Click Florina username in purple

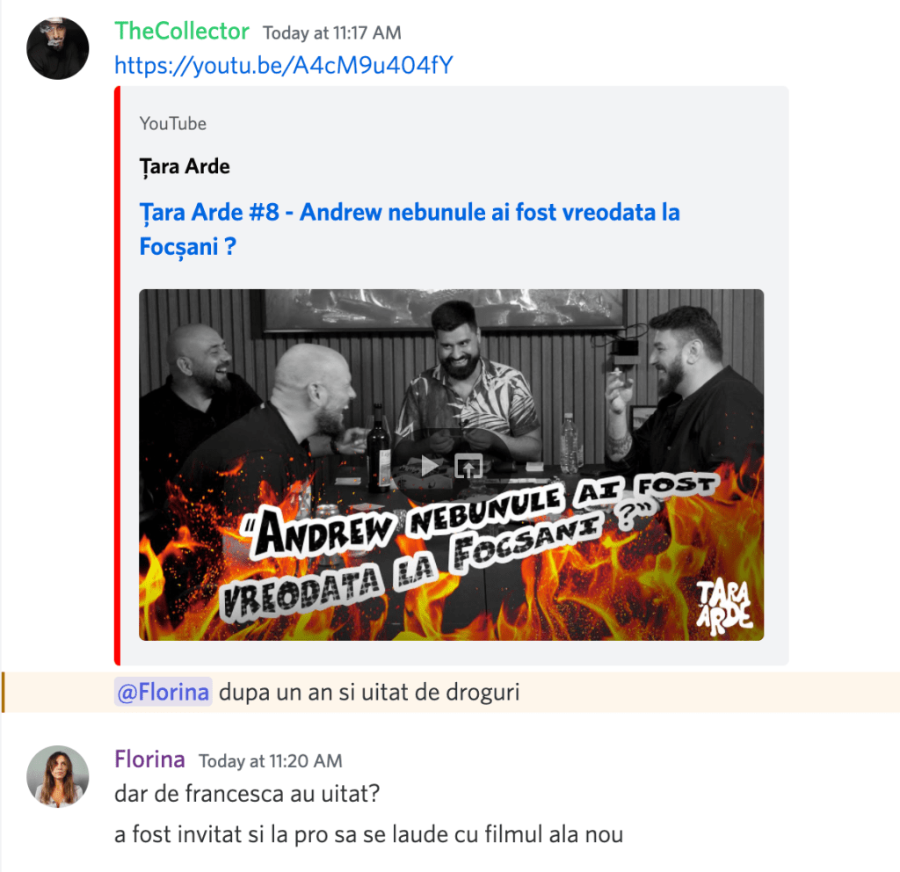[x=149, y=759]
